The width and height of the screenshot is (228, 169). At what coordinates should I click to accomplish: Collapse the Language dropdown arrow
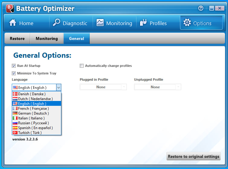[59, 87]
